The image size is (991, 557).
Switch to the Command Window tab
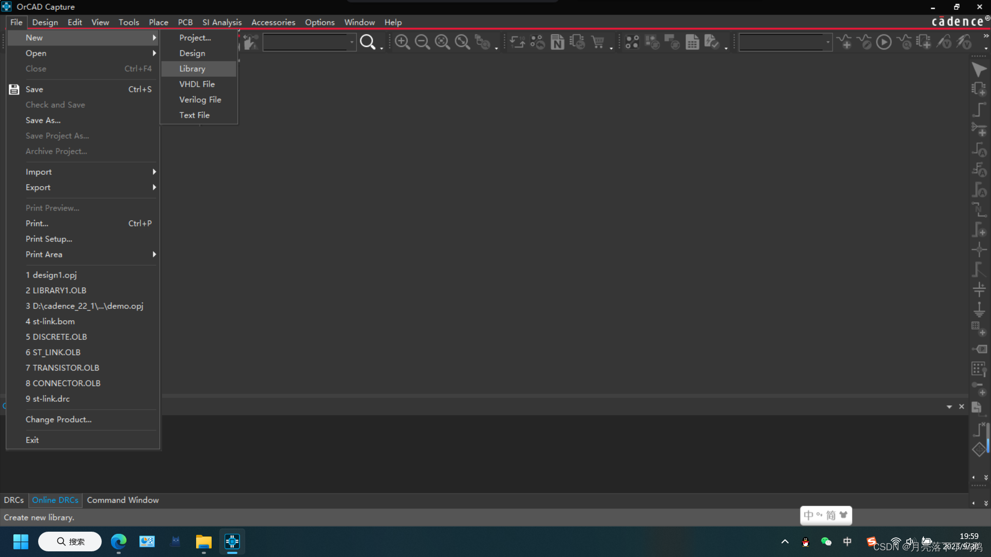point(123,500)
